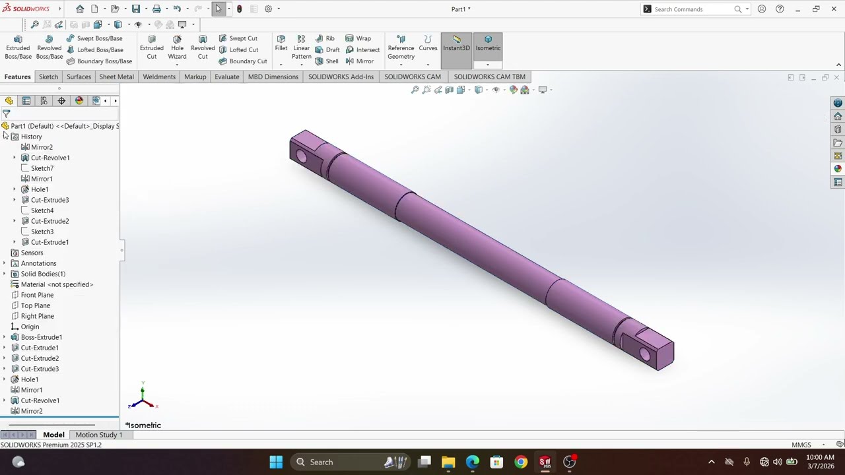The width and height of the screenshot is (845, 475).
Task: Open the Options gear icon
Action: tap(268, 9)
